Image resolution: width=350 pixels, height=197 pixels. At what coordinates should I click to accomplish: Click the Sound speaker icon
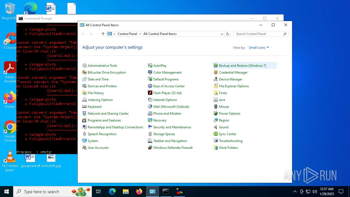coord(216,127)
